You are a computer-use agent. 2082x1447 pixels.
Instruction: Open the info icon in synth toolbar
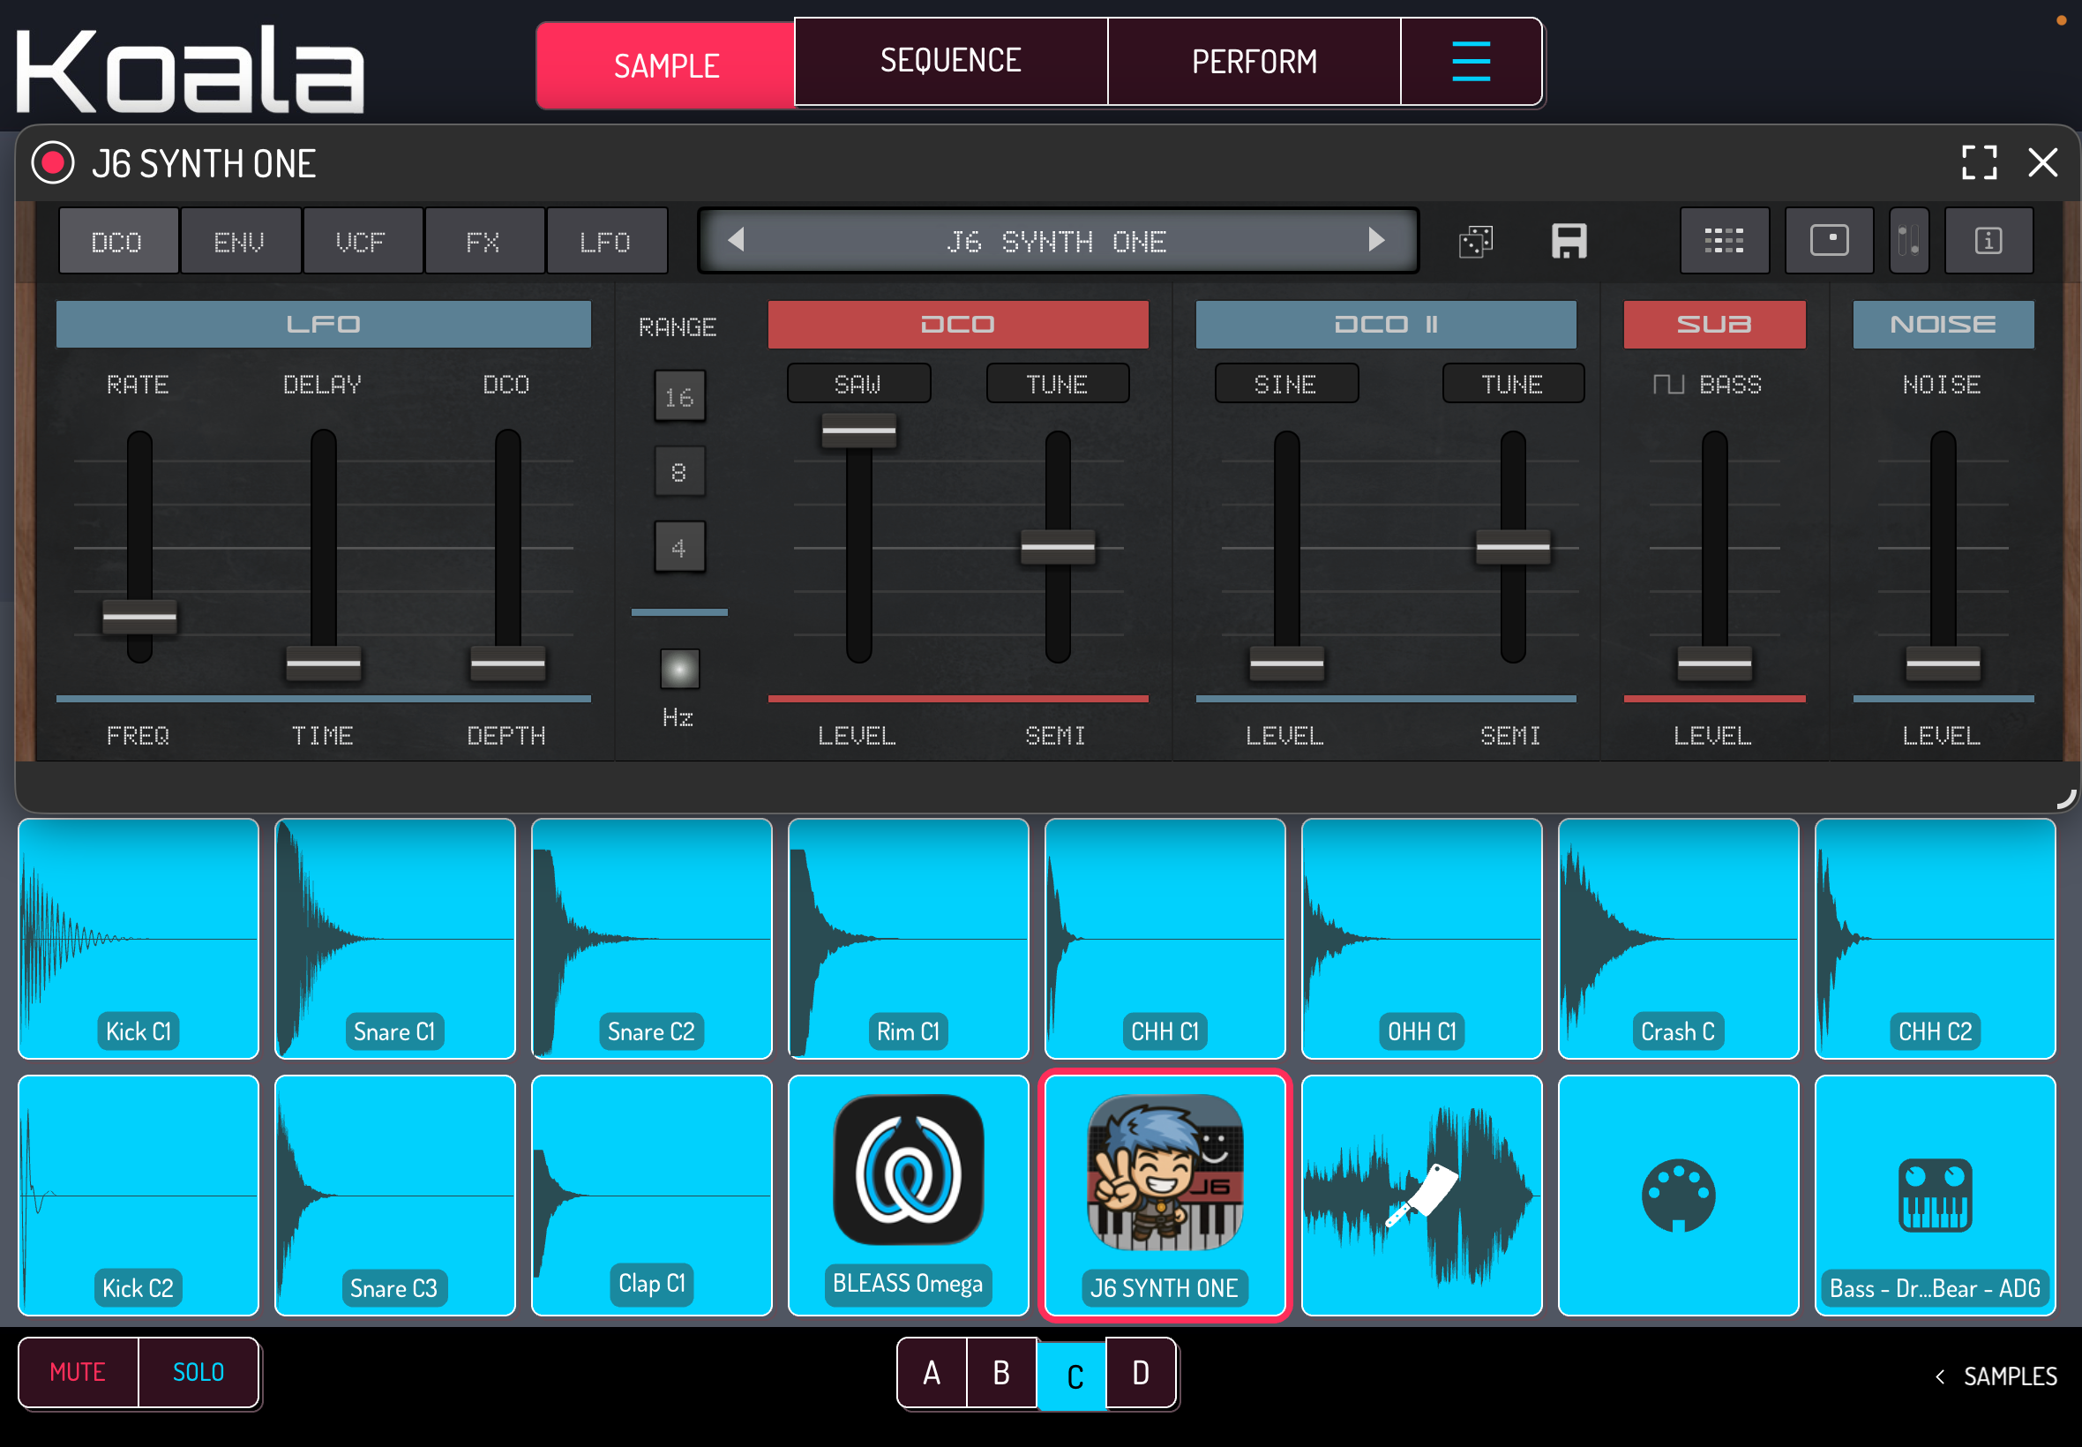[x=1988, y=241]
